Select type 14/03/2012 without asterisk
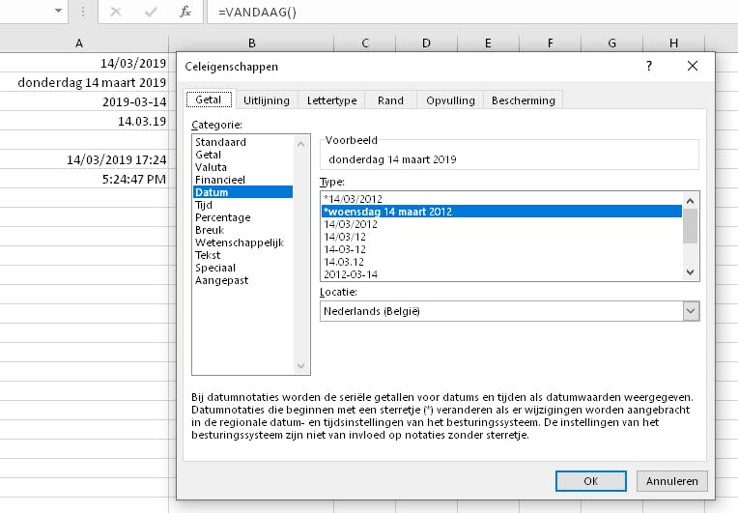Viewport: 738px width, 513px height. 501,224
